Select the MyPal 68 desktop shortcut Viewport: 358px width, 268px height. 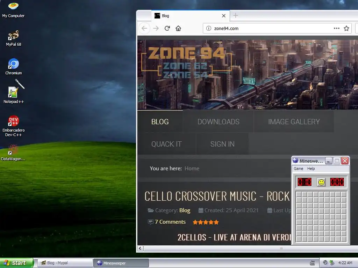click(x=13, y=38)
